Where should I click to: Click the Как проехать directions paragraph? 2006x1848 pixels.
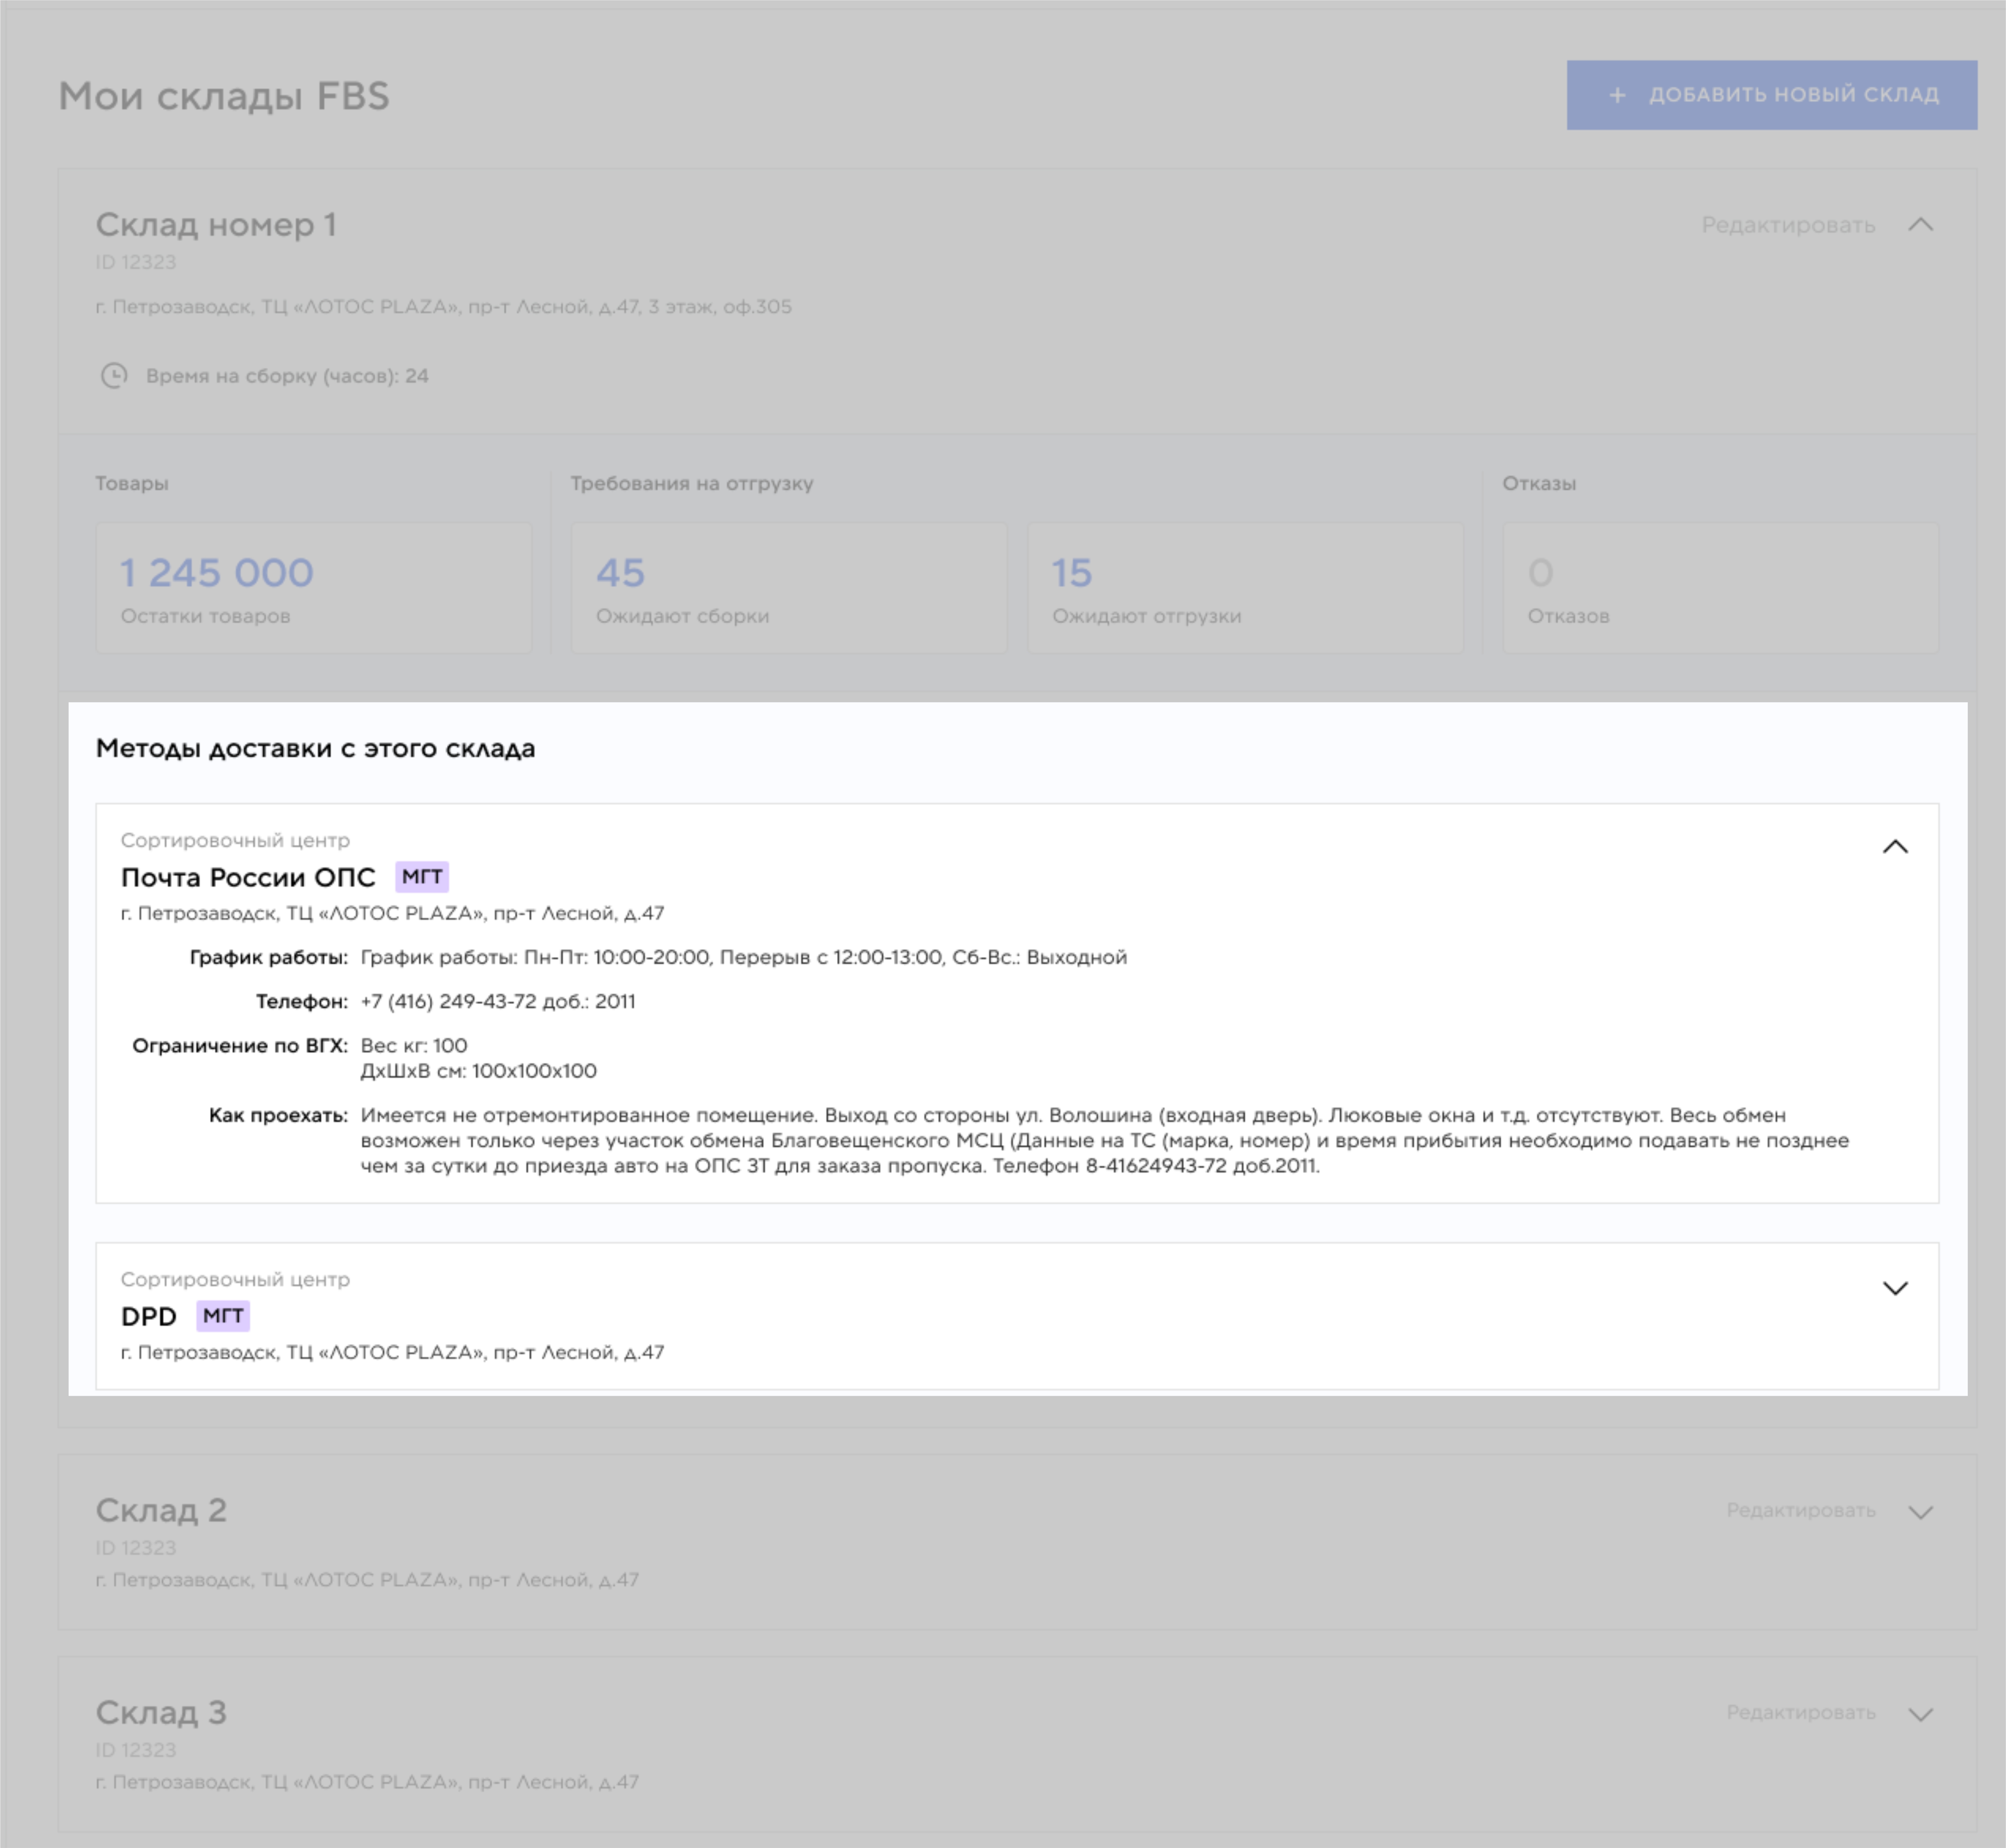1105,1140
